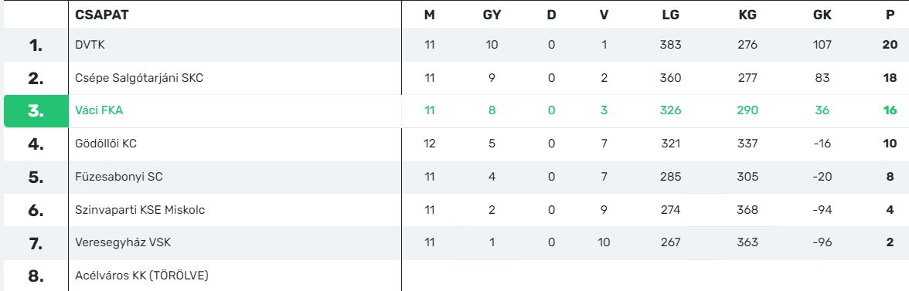The width and height of the screenshot is (909, 291).
Task: Click the CSAPAT column header
Action: (x=102, y=15)
